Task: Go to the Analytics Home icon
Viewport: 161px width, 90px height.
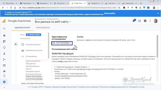Action: tap(4, 35)
